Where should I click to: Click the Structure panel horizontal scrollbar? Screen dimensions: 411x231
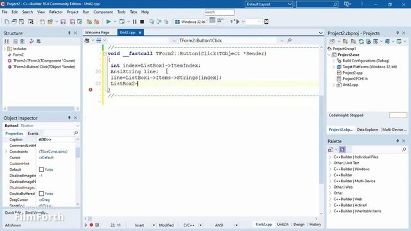pos(41,108)
